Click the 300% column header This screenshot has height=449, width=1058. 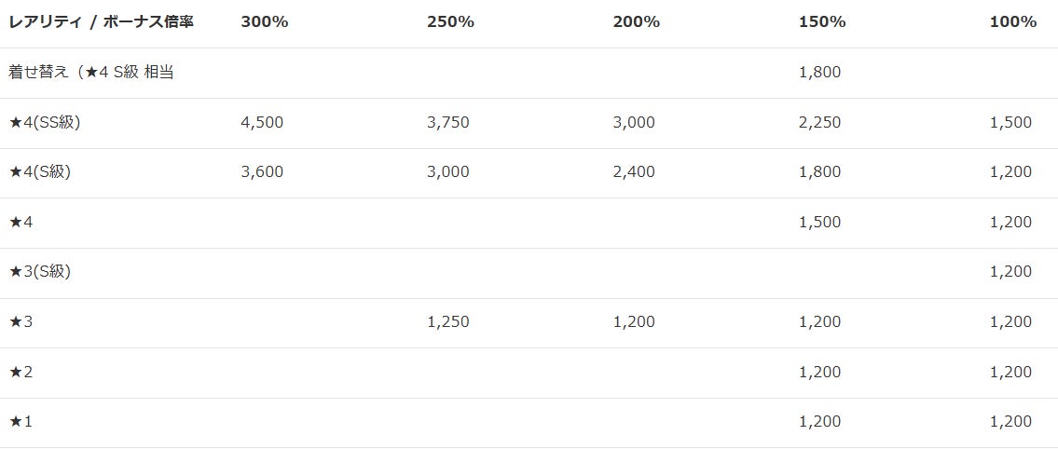coord(265,22)
